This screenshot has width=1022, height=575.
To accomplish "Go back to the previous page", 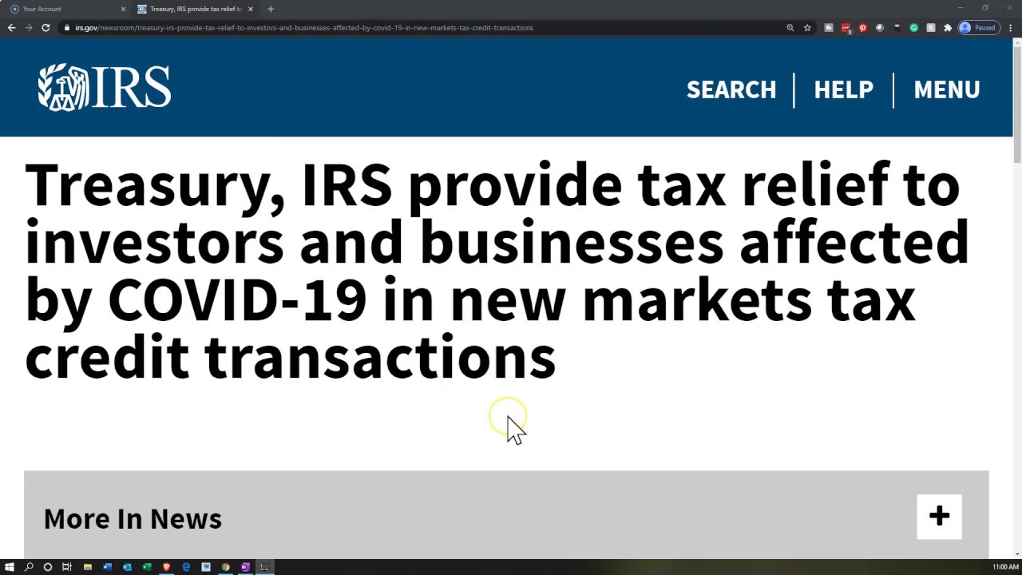I will [x=11, y=28].
